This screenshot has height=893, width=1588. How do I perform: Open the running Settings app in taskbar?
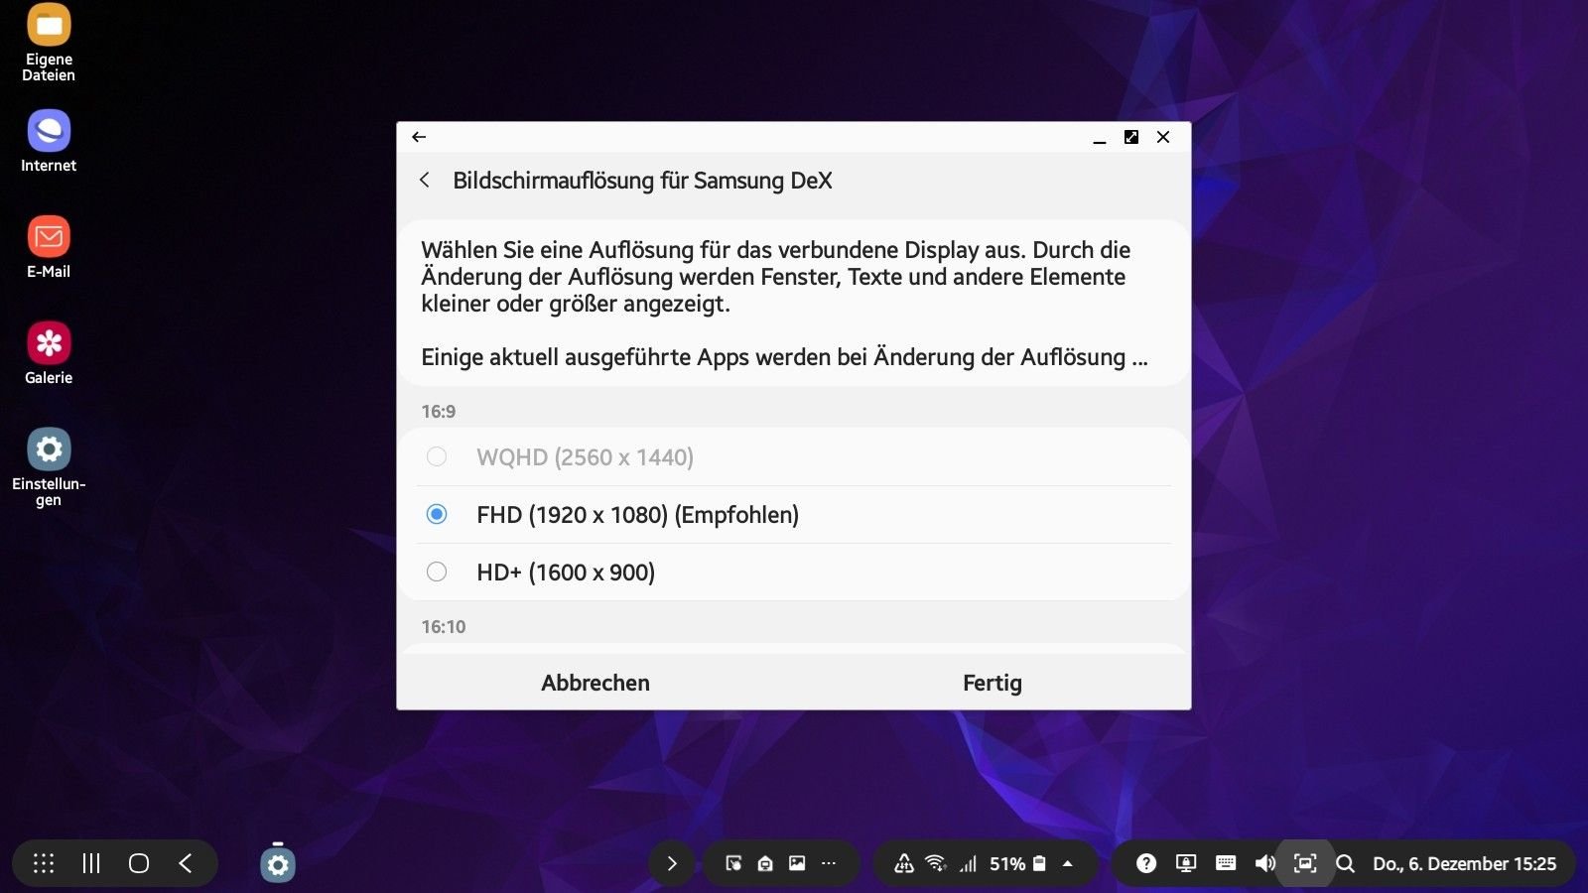click(278, 864)
